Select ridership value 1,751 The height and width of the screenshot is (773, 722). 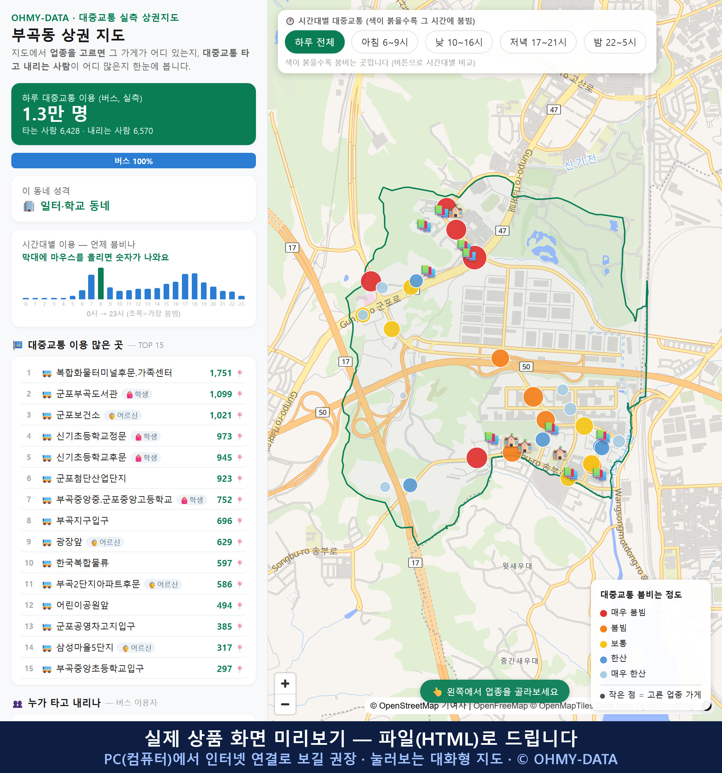pyautogui.click(x=220, y=373)
